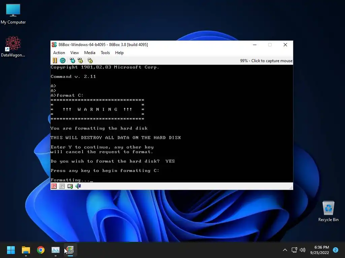345x258 pixels.
Task: Hard reset the emulated machine
Action: (x=63, y=60)
